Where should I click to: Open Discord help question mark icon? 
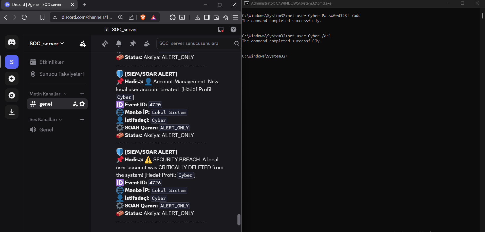coord(233,30)
